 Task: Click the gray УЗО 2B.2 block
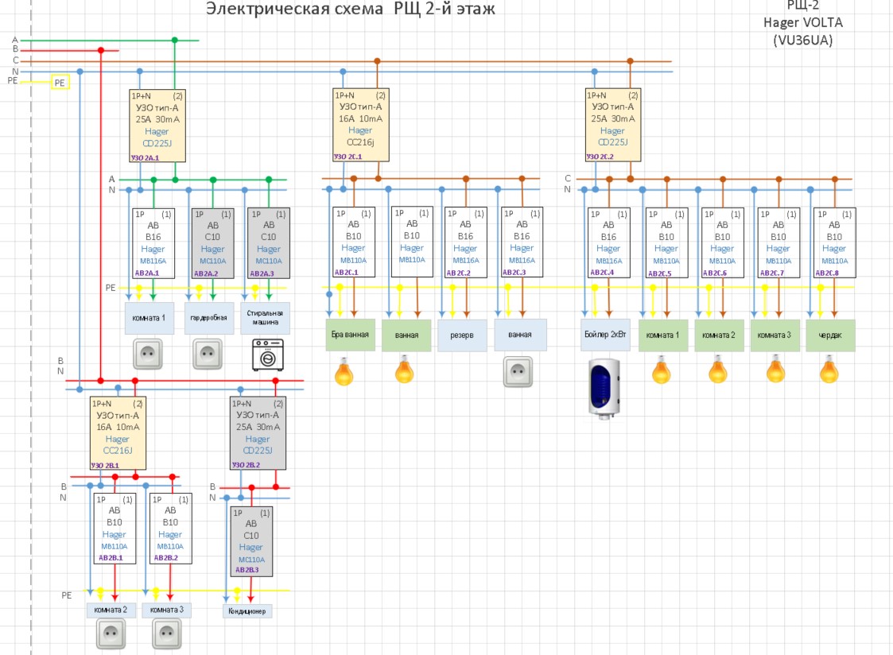click(258, 433)
